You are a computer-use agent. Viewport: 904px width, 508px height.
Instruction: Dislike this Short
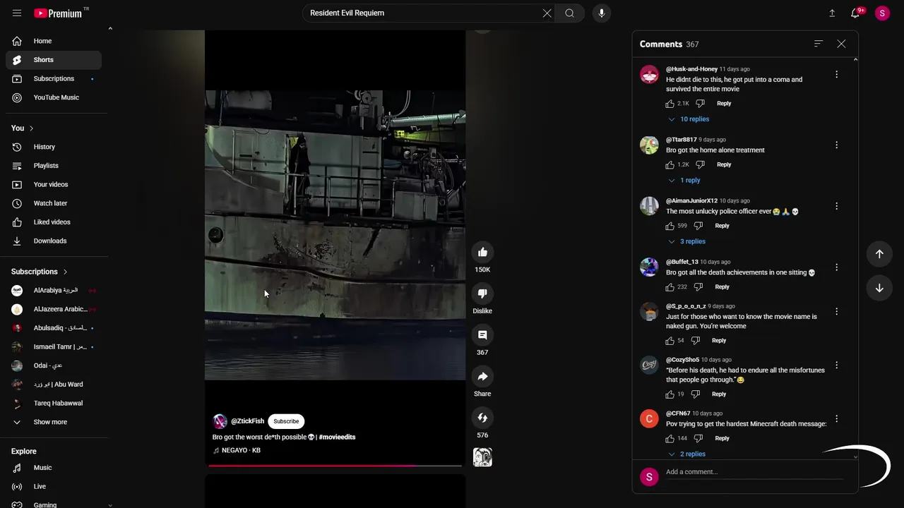coord(482,294)
